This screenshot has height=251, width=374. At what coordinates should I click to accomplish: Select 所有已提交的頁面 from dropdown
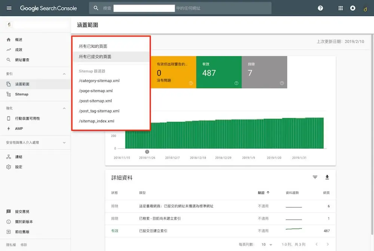click(x=111, y=57)
